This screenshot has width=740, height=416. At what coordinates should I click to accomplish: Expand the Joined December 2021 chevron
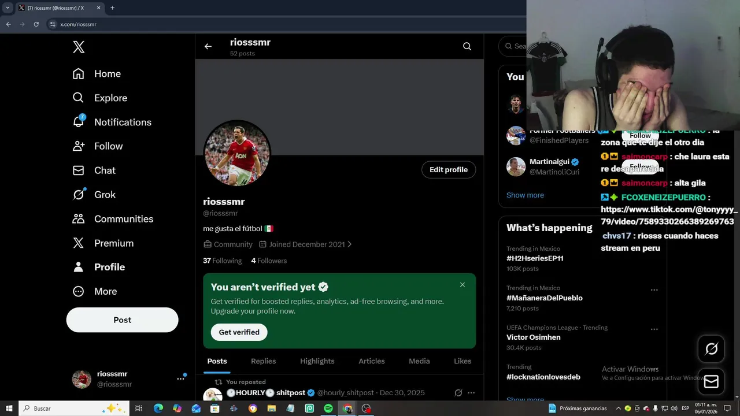(x=349, y=244)
